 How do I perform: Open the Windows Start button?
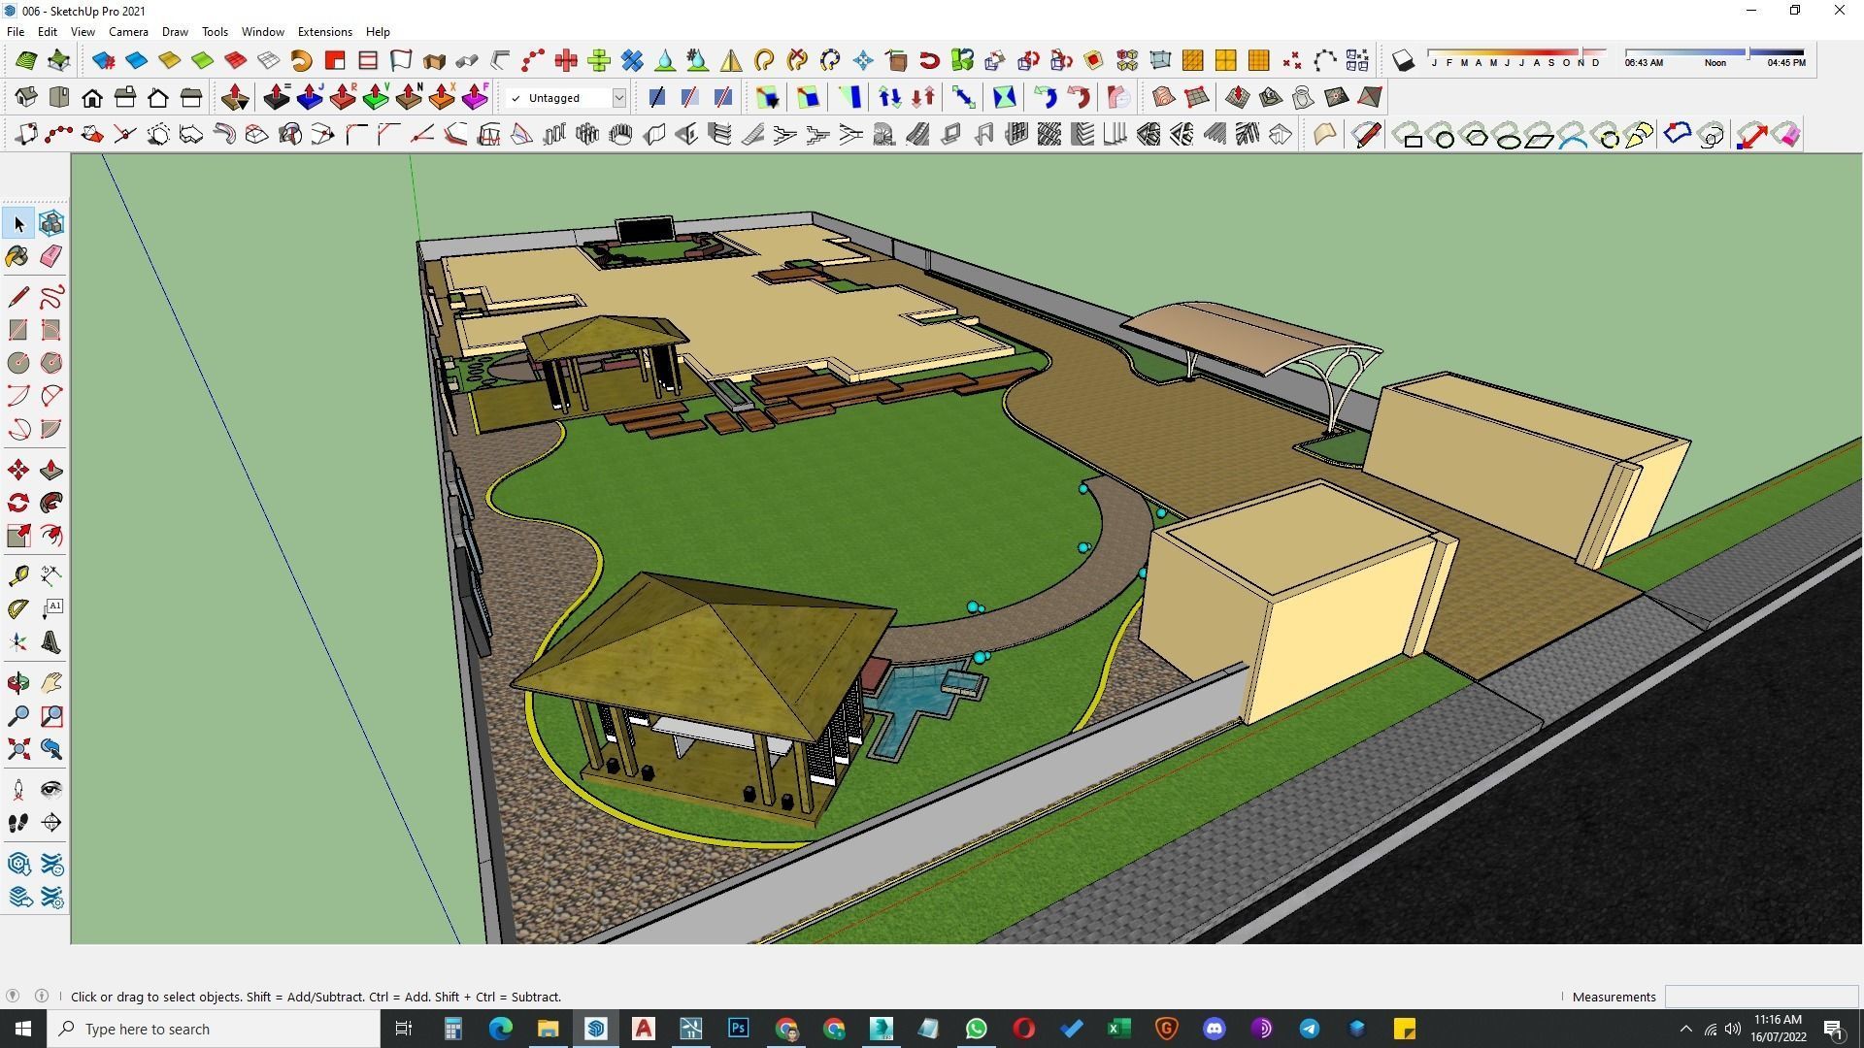coord(23,1029)
